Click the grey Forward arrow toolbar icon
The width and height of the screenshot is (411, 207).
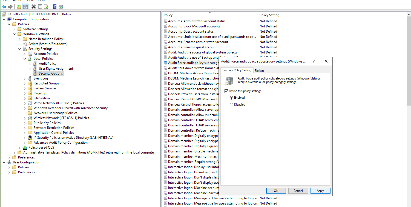click(10, 7)
